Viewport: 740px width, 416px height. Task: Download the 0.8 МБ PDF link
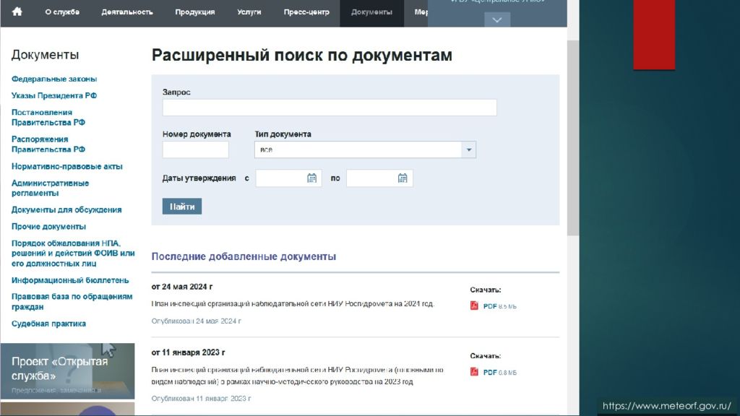(x=500, y=372)
